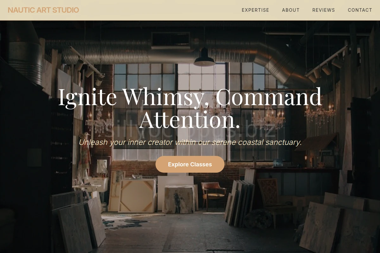Click the Nautic Art Studio logo
The image size is (380, 253).
(43, 10)
